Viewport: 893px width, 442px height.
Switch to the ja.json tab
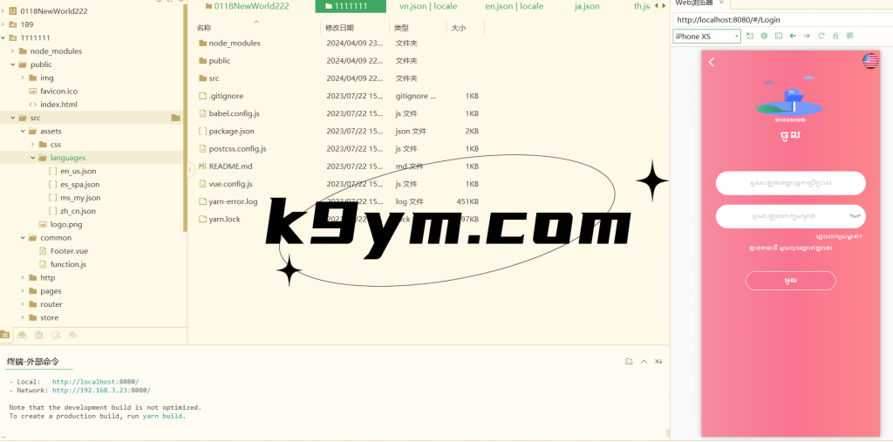(x=587, y=6)
